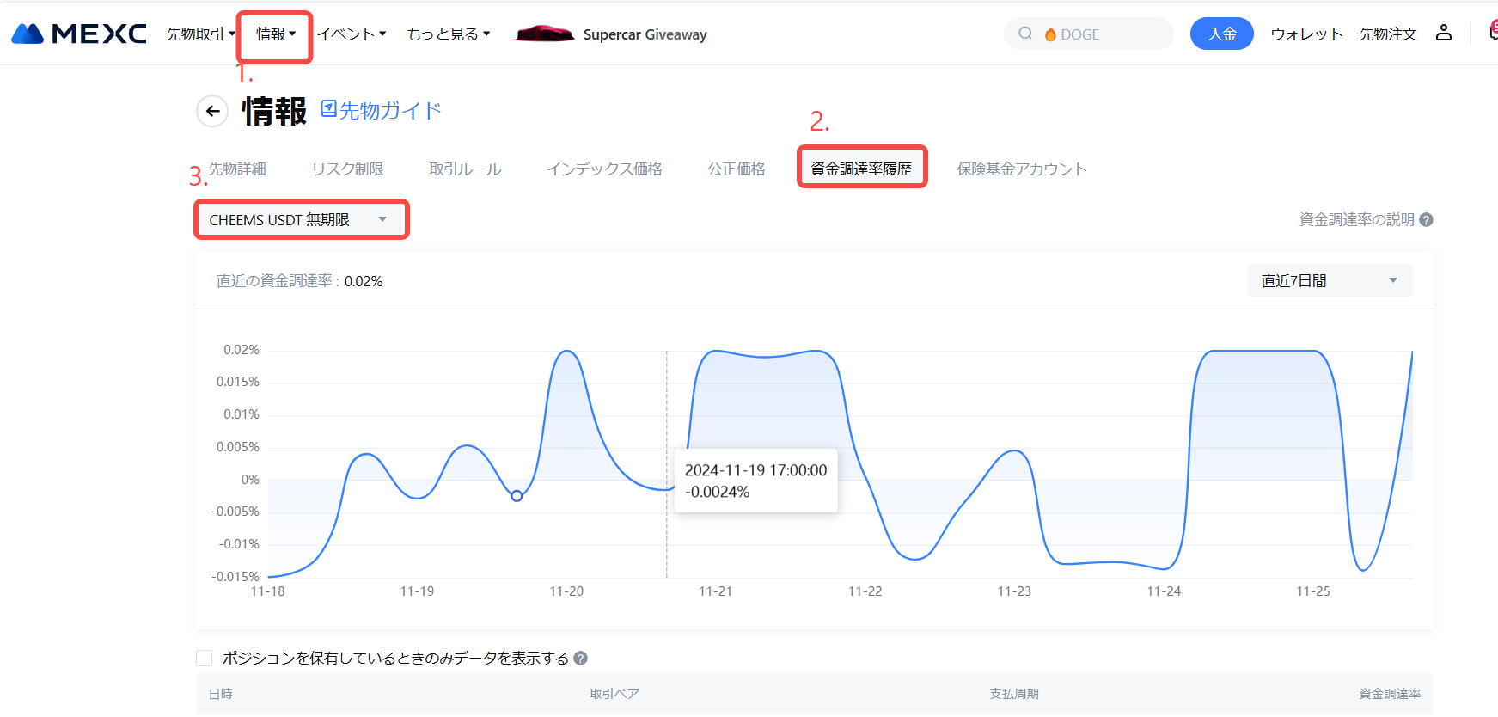Click the MEXC logo
This screenshot has width=1498, height=717.
click(x=78, y=34)
